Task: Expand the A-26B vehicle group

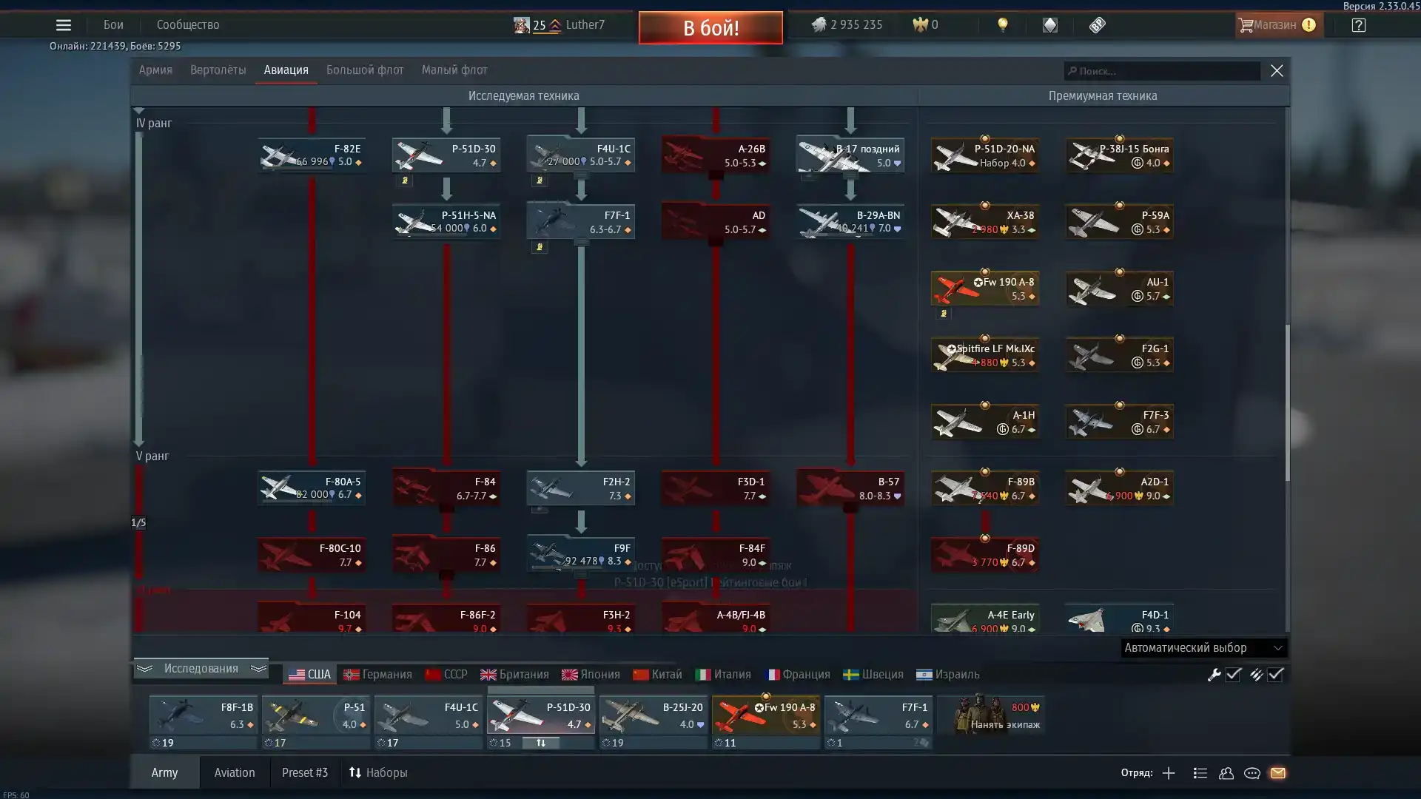Action: [716, 176]
